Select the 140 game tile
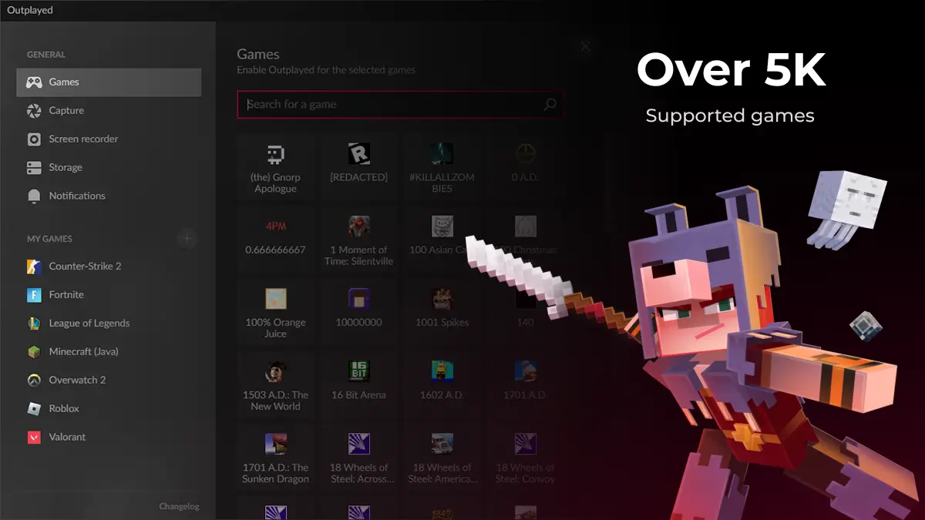This screenshot has height=520, width=925. point(525,313)
